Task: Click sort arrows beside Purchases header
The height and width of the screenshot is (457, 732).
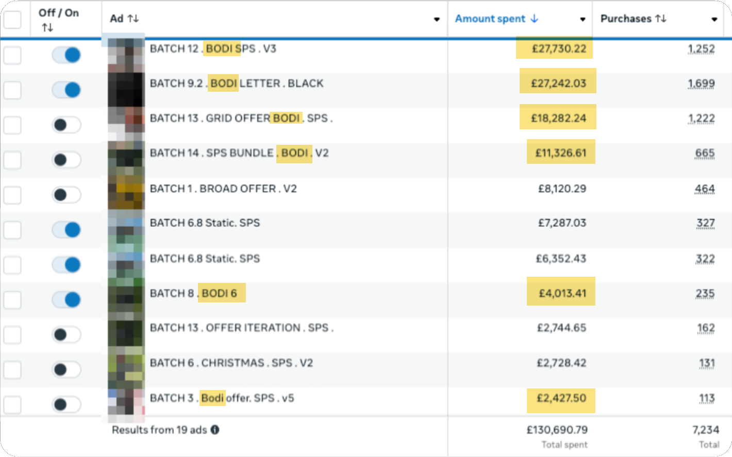Action: 661,19
